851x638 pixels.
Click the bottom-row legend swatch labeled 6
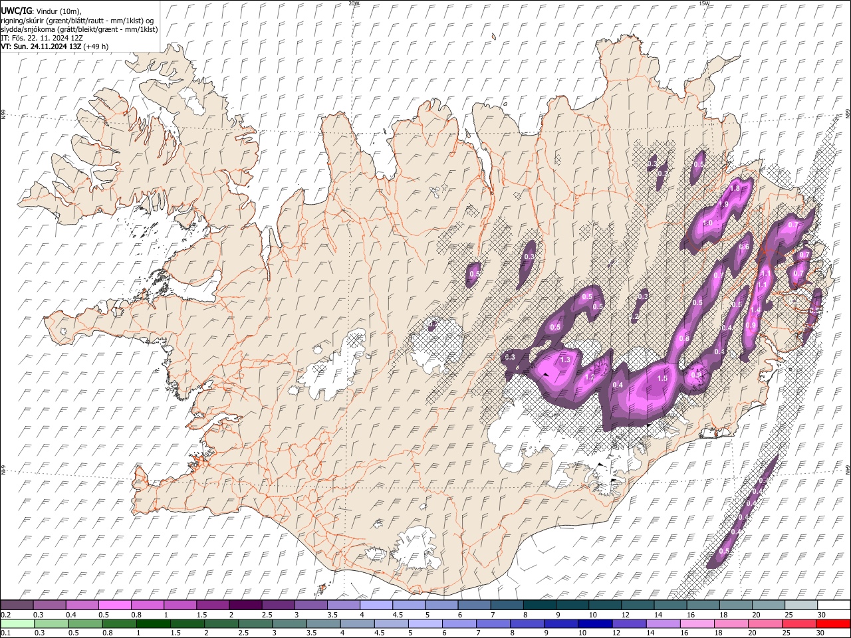[459, 623]
